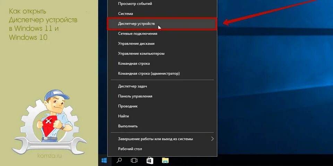
Task: Open Диспетчер задач from the menu
Action: pyautogui.click(x=162, y=86)
